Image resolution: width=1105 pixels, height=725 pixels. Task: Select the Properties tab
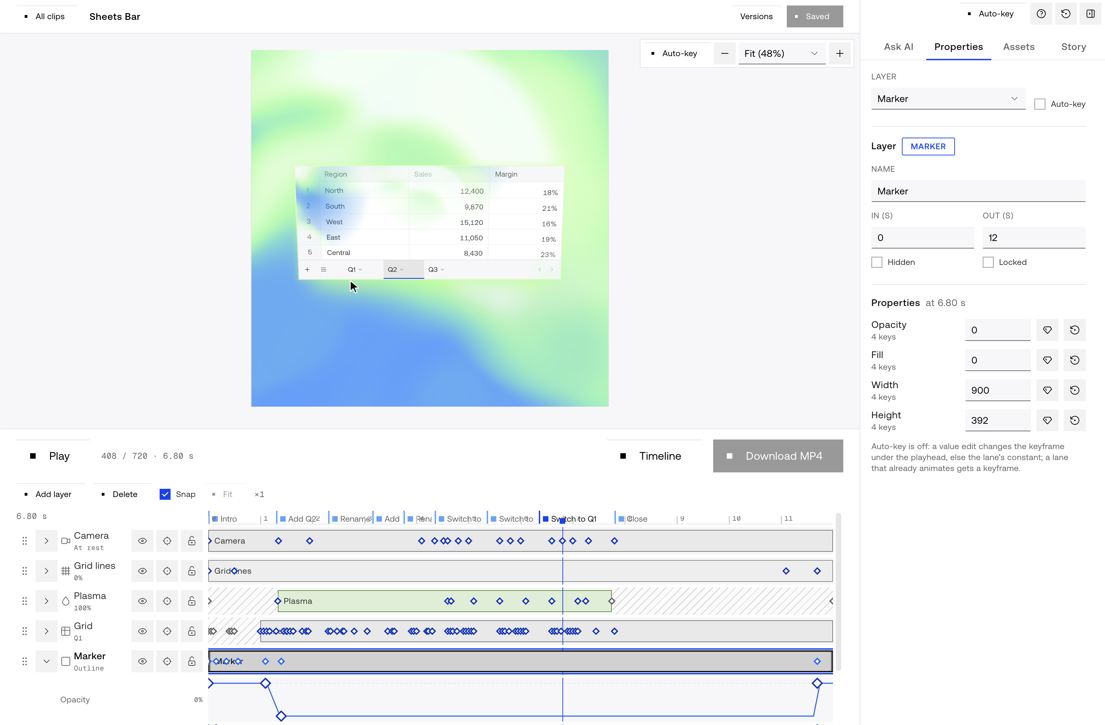pyautogui.click(x=958, y=47)
